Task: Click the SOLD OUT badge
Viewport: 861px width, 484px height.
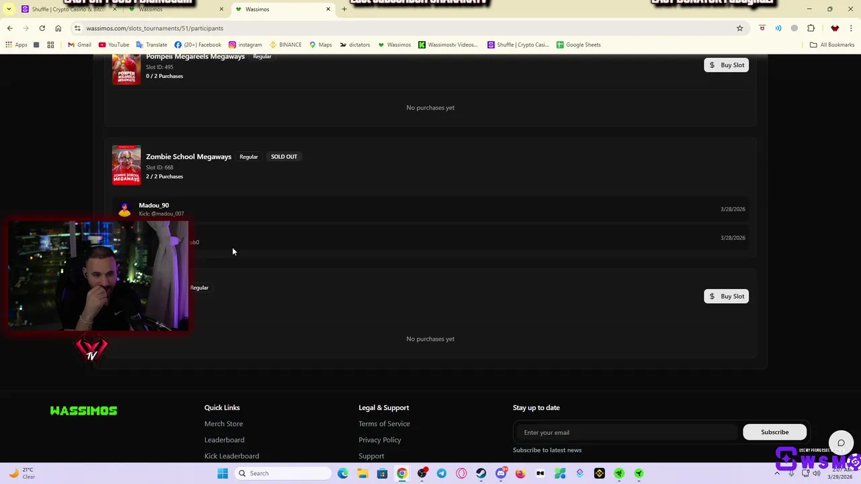Action: click(284, 157)
